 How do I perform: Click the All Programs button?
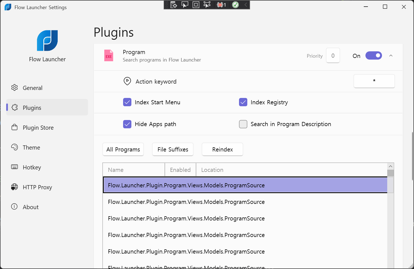[123, 149]
